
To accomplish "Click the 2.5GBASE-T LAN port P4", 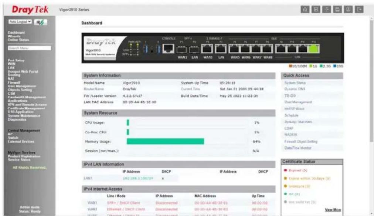I will pos(221,49).
